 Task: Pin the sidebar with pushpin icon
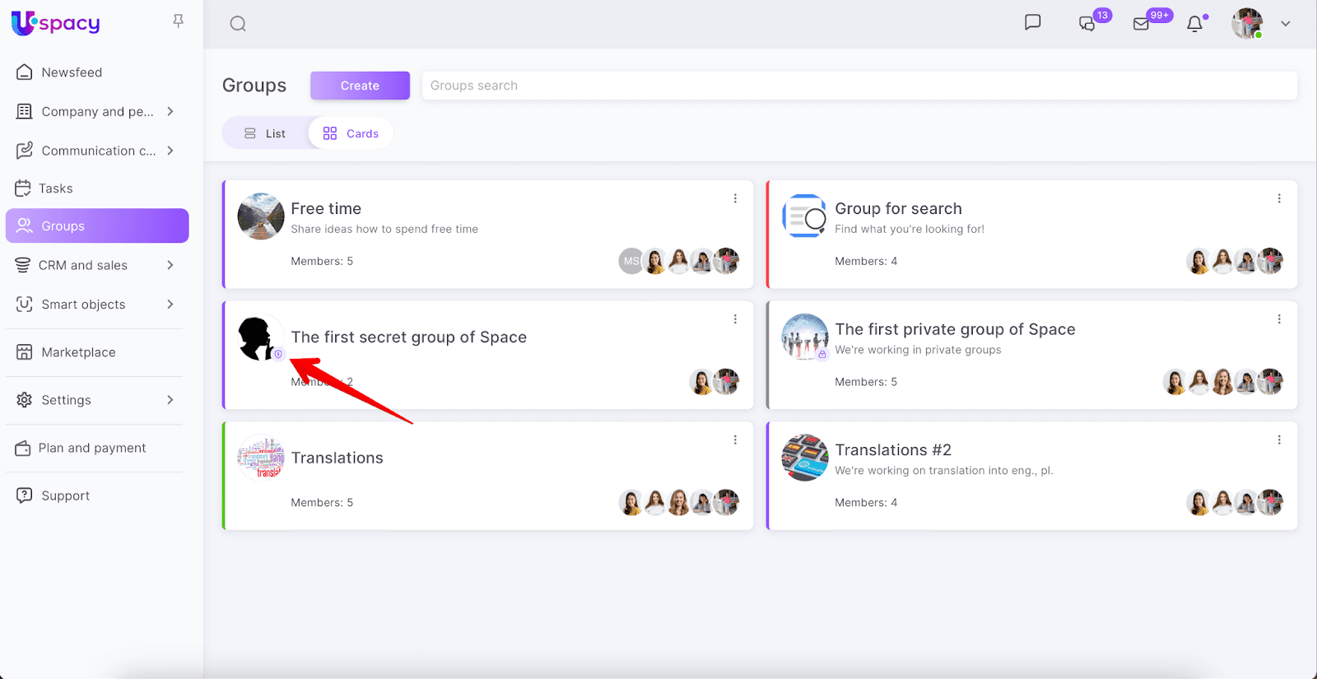click(x=178, y=21)
